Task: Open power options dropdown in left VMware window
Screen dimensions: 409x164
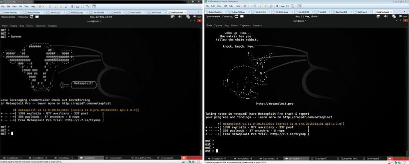Action: [44, 6]
